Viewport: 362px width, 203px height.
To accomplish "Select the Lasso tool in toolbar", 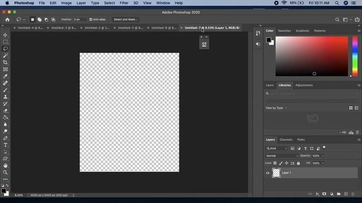I will click(5, 48).
